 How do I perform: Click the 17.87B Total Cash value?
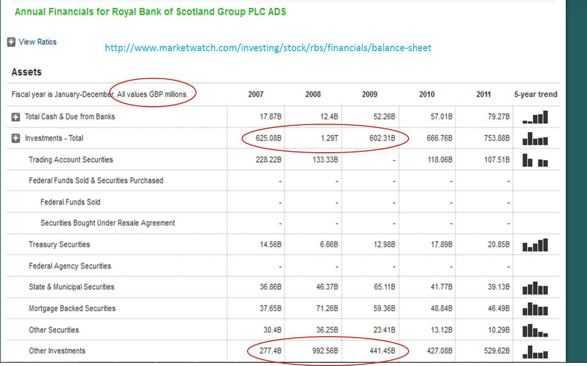270,117
